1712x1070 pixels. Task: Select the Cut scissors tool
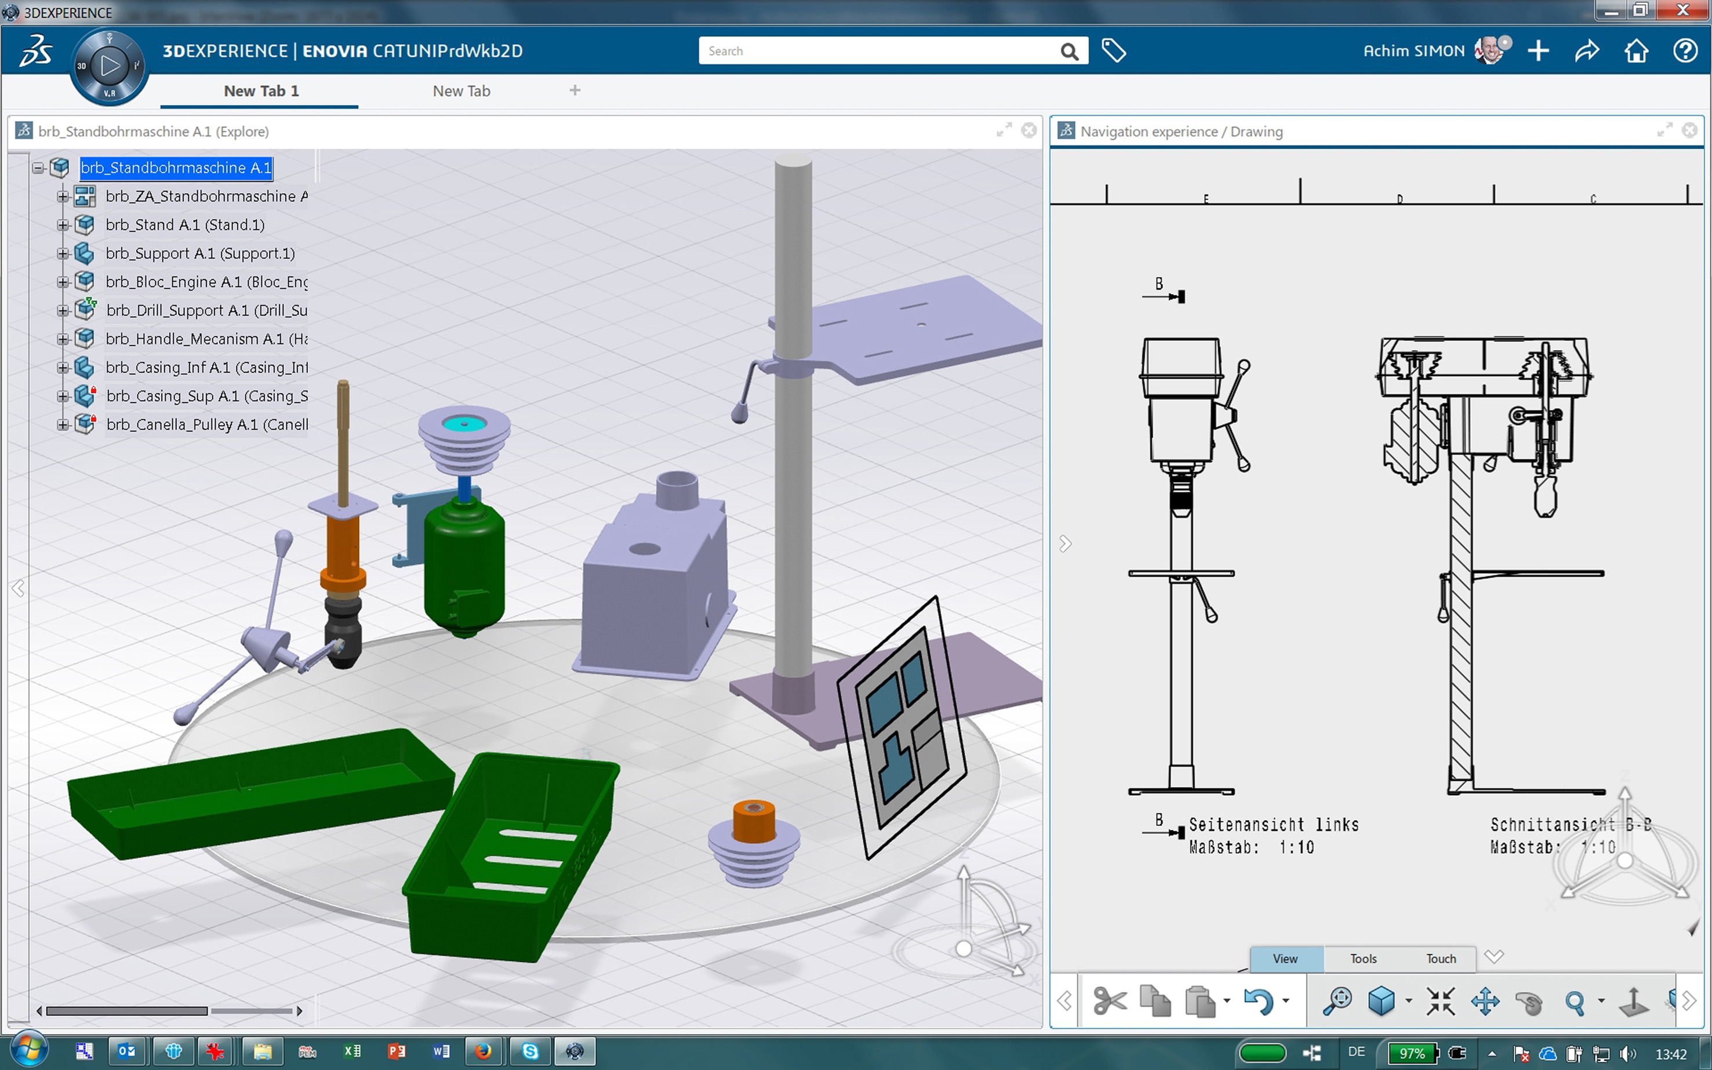point(1108,1002)
